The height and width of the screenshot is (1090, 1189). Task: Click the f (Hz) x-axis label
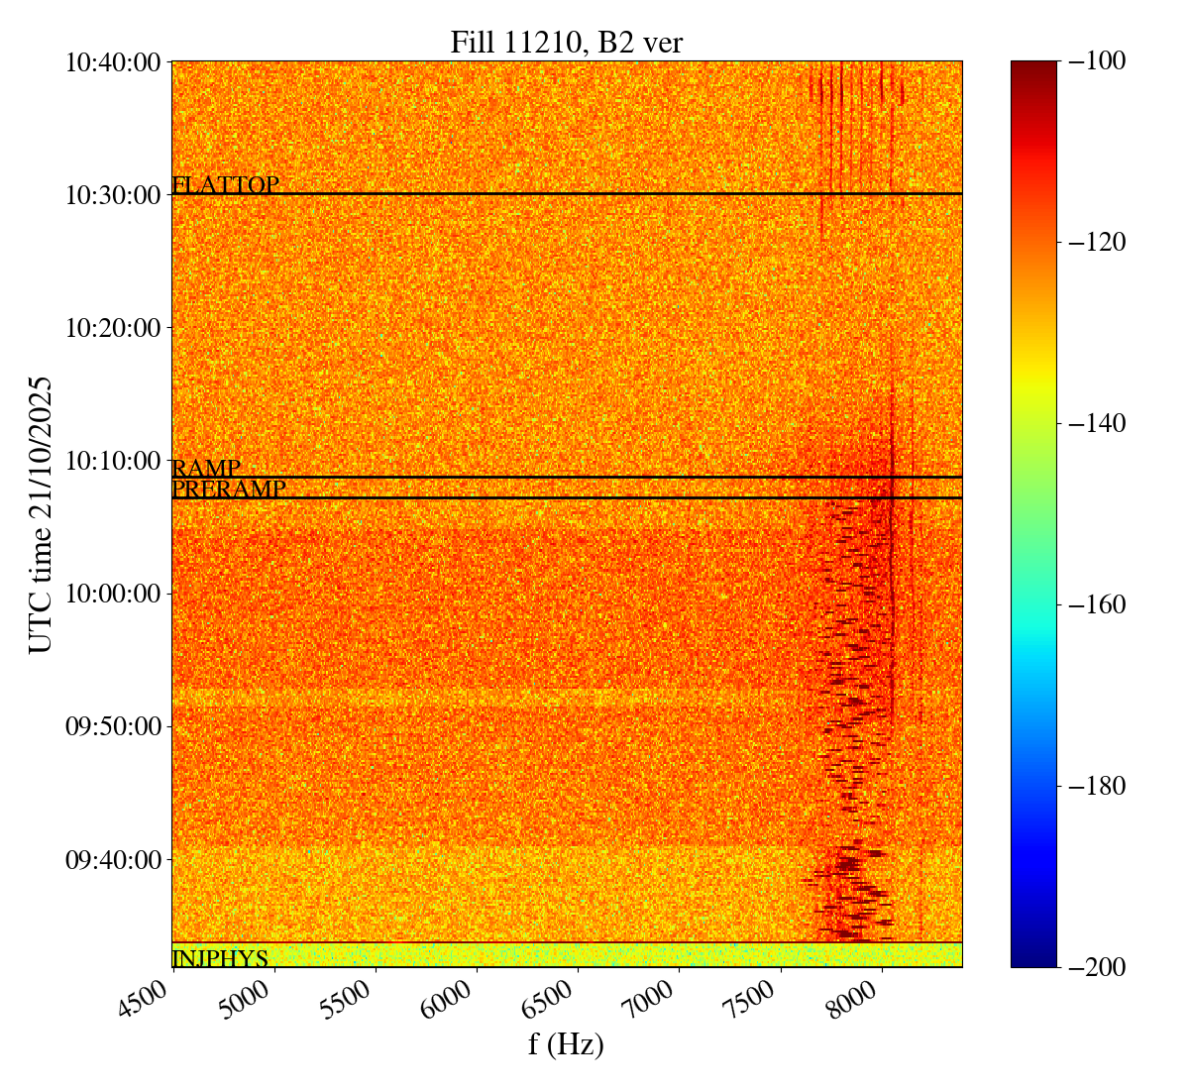pyautogui.click(x=566, y=1043)
